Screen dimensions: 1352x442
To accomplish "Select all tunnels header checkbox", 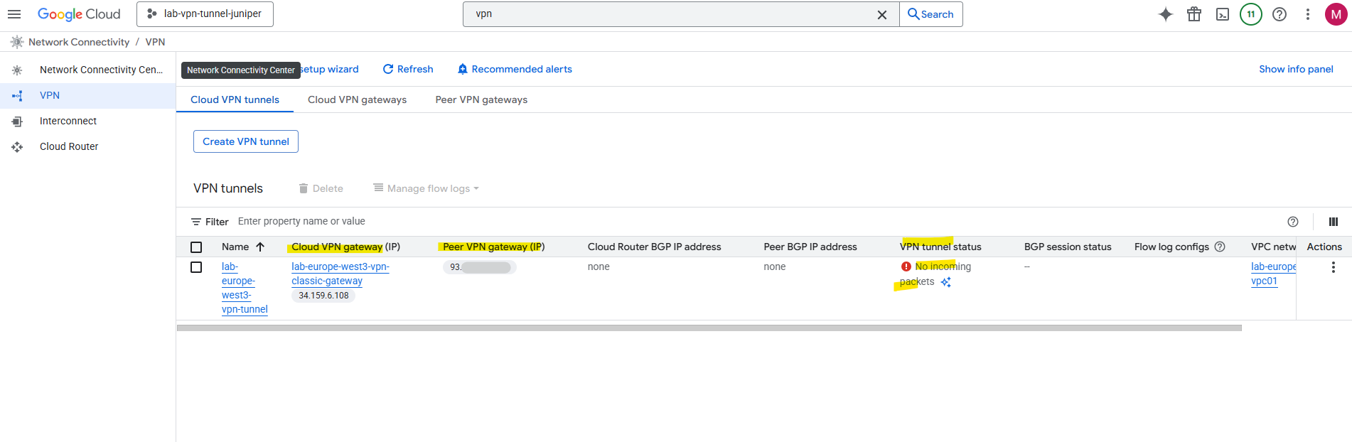I will [x=196, y=247].
